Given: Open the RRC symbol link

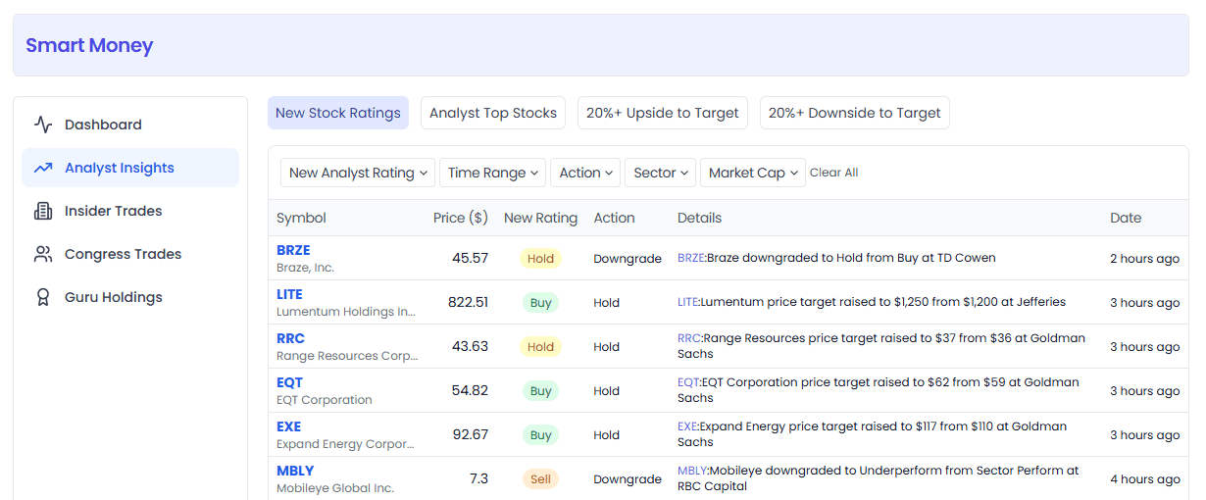Looking at the screenshot, I should click(290, 338).
